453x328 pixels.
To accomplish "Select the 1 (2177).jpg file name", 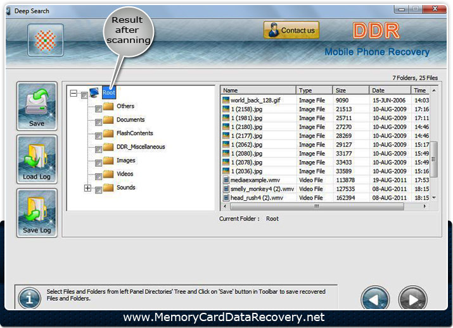I will [x=246, y=136].
